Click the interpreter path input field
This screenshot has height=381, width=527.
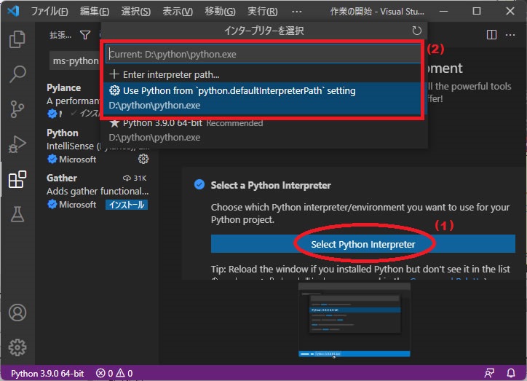262,54
